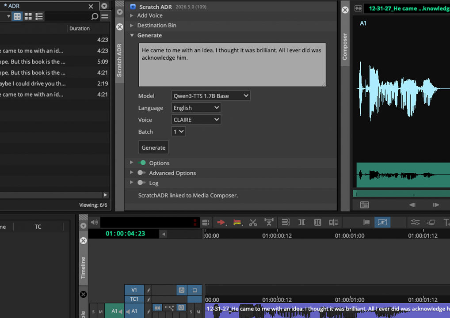Open the Effect Mode sliders icon
This screenshot has width=450, height=318.
(x=415, y=222)
